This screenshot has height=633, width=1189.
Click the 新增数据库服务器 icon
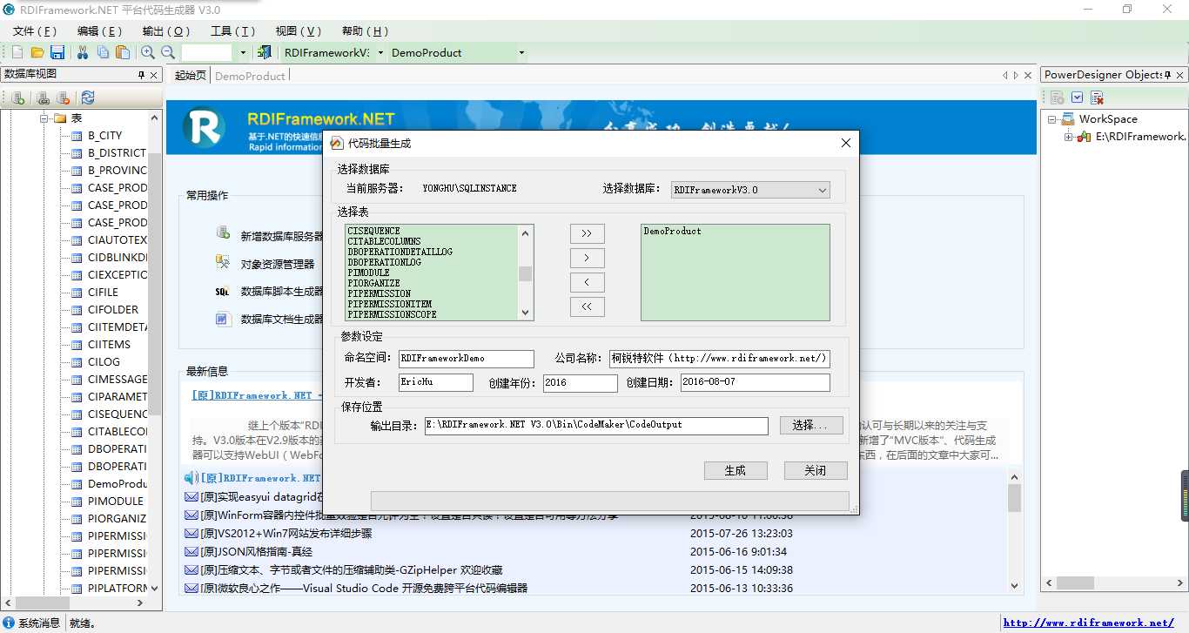point(223,233)
